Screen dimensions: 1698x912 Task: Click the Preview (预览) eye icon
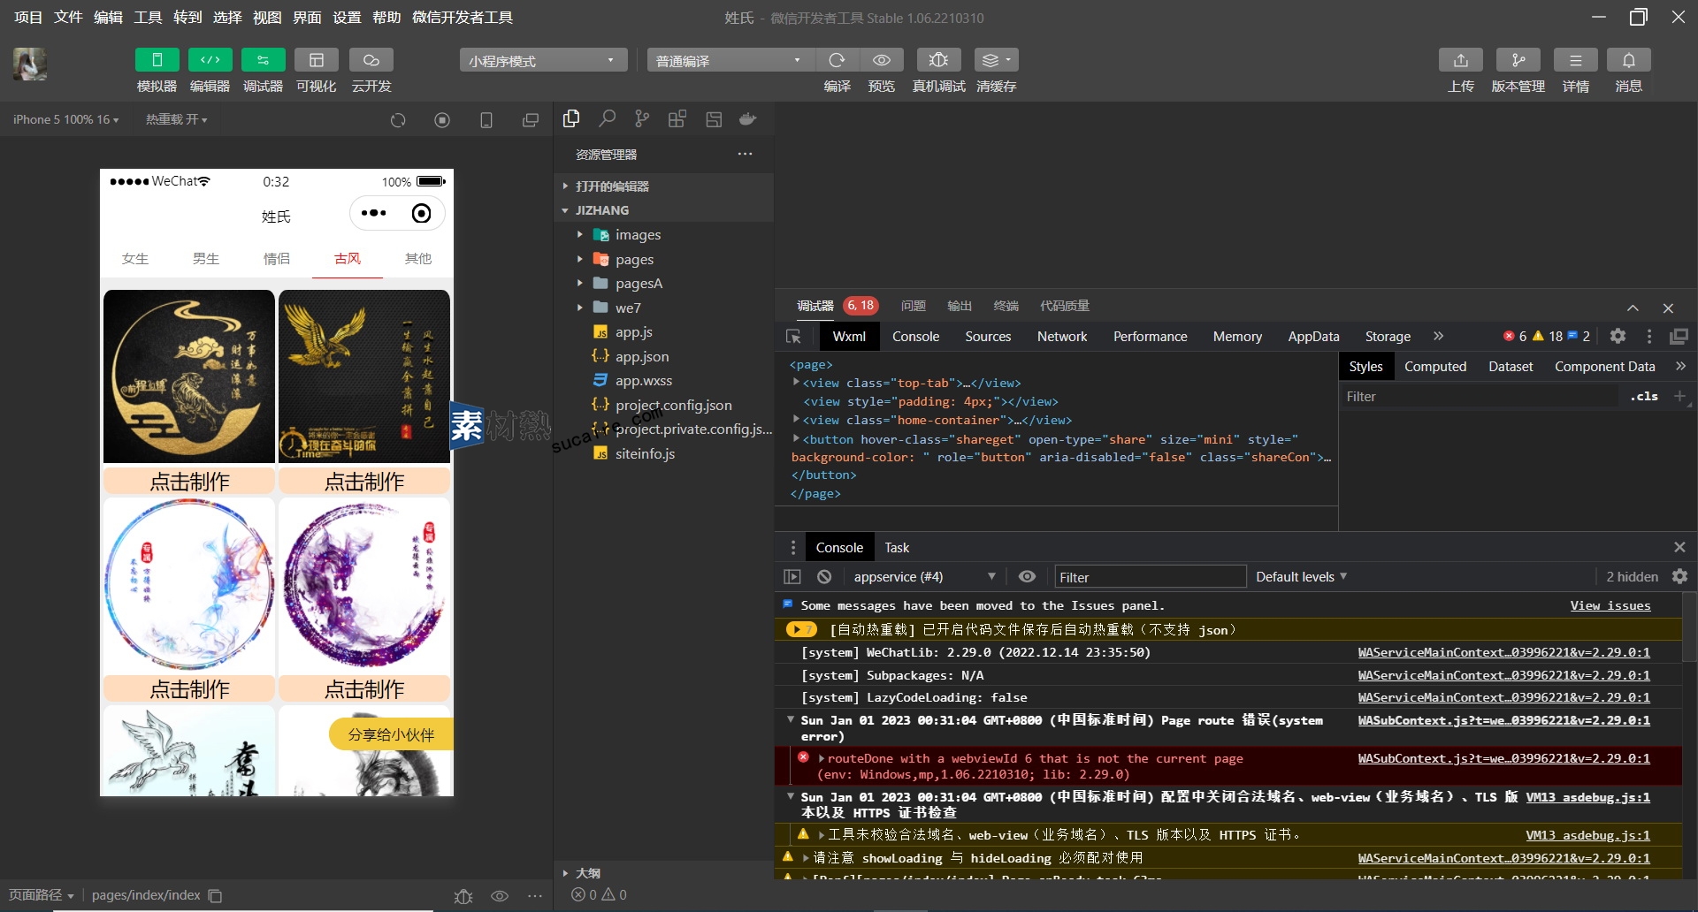click(882, 60)
